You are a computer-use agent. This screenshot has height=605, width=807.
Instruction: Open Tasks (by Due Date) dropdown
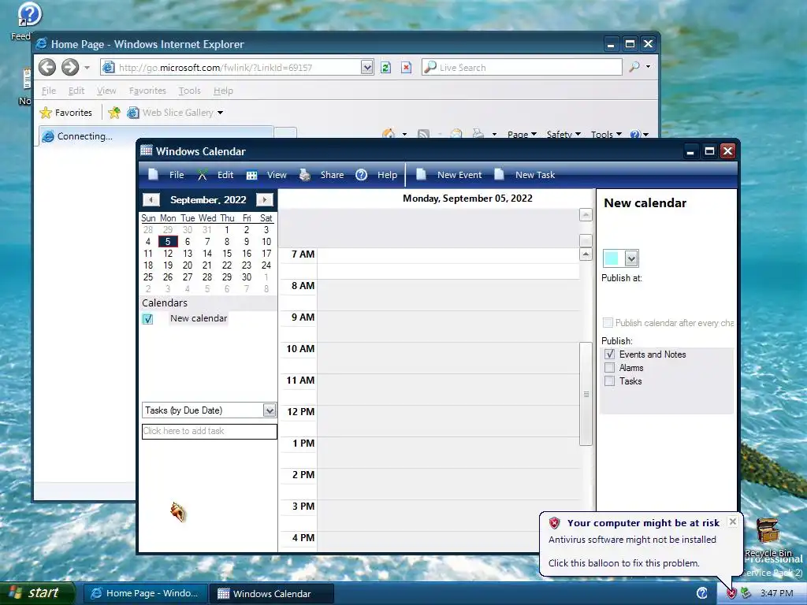point(270,410)
